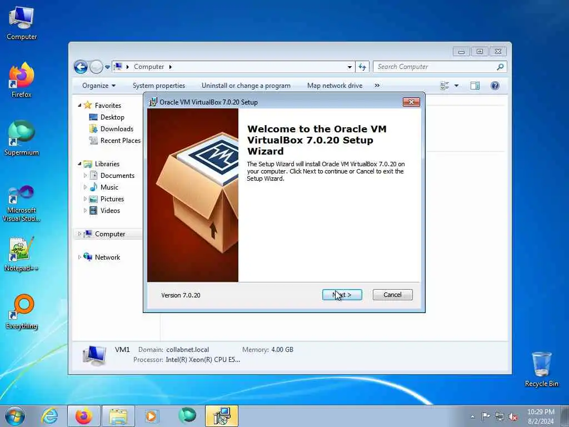
Task: Toggle the preview pane button
Action: click(475, 86)
